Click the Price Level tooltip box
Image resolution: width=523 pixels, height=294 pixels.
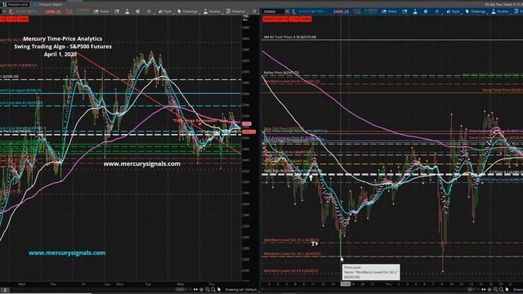371,272
